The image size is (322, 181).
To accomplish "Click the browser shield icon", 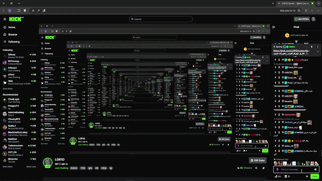I will pos(25,11).
